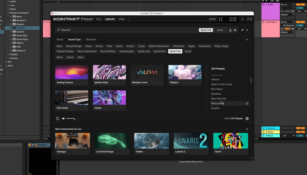Viewport: 307px width, 175px height.
Task: Set track 2 monitor to In
Action: pyautogui.click(x=282, y=29)
